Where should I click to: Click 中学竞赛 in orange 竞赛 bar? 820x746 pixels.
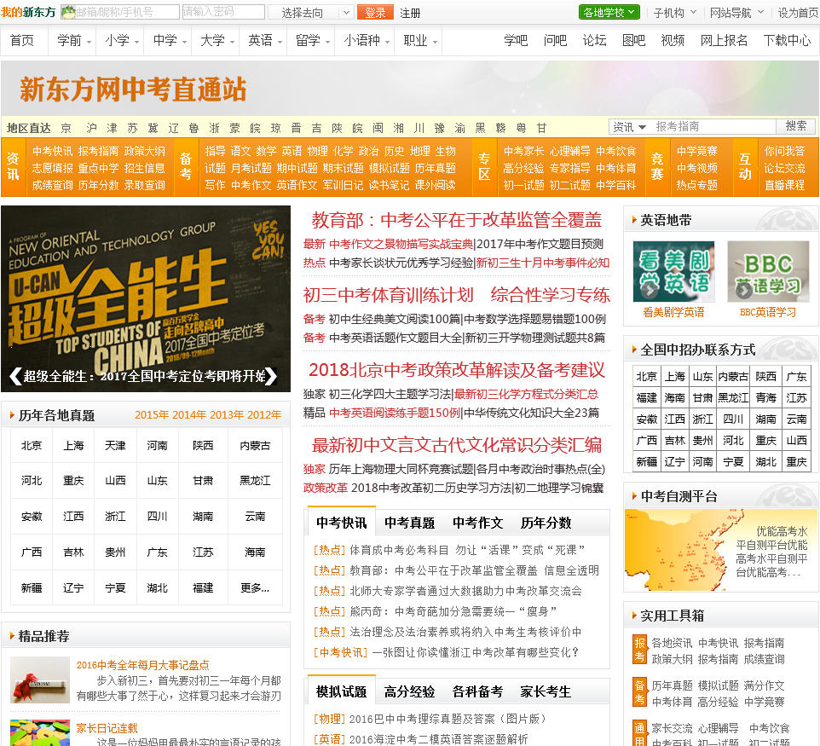point(697,151)
